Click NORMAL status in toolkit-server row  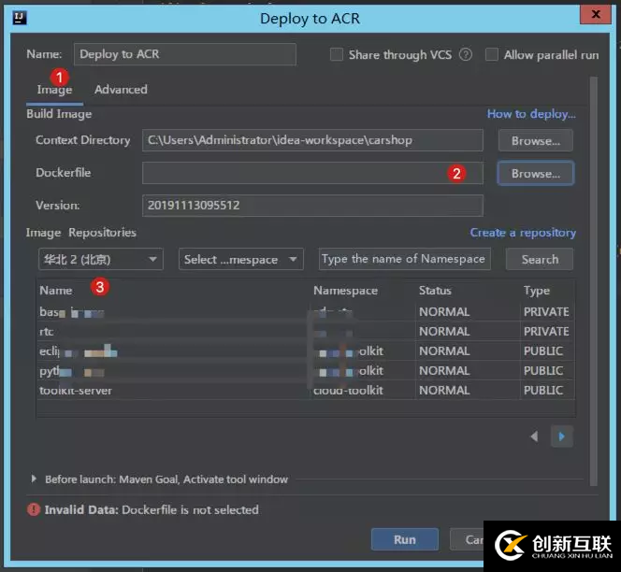point(444,391)
